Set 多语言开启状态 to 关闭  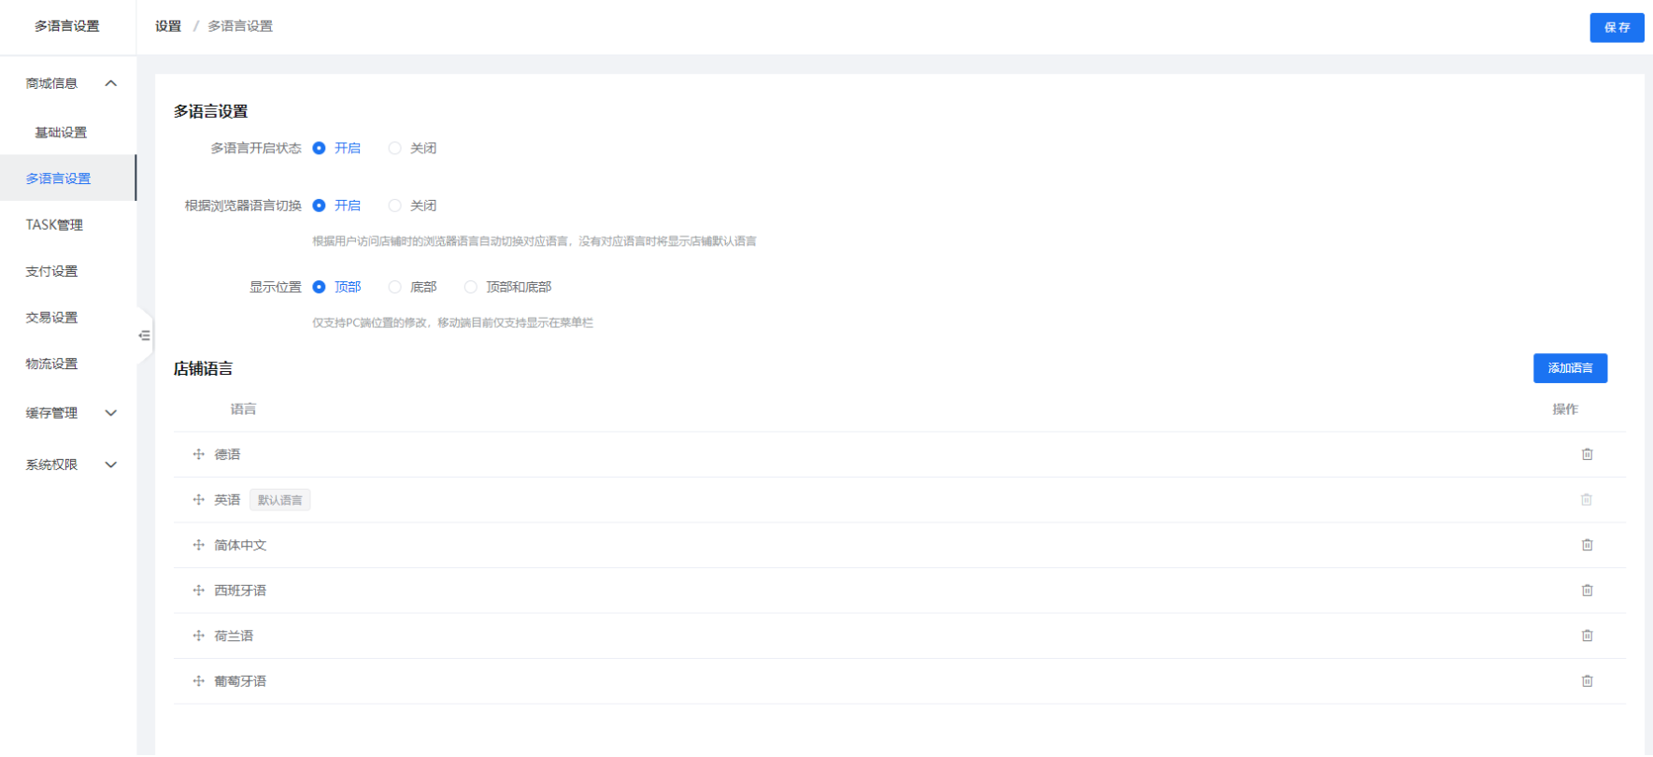pos(412,149)
